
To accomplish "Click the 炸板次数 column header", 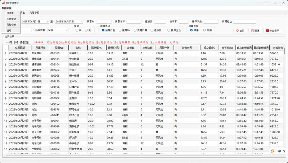I will (148, 47).
